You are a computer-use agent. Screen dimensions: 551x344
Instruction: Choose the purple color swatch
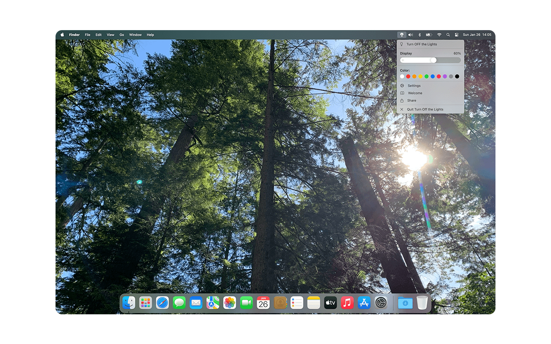tap(445, 77)
